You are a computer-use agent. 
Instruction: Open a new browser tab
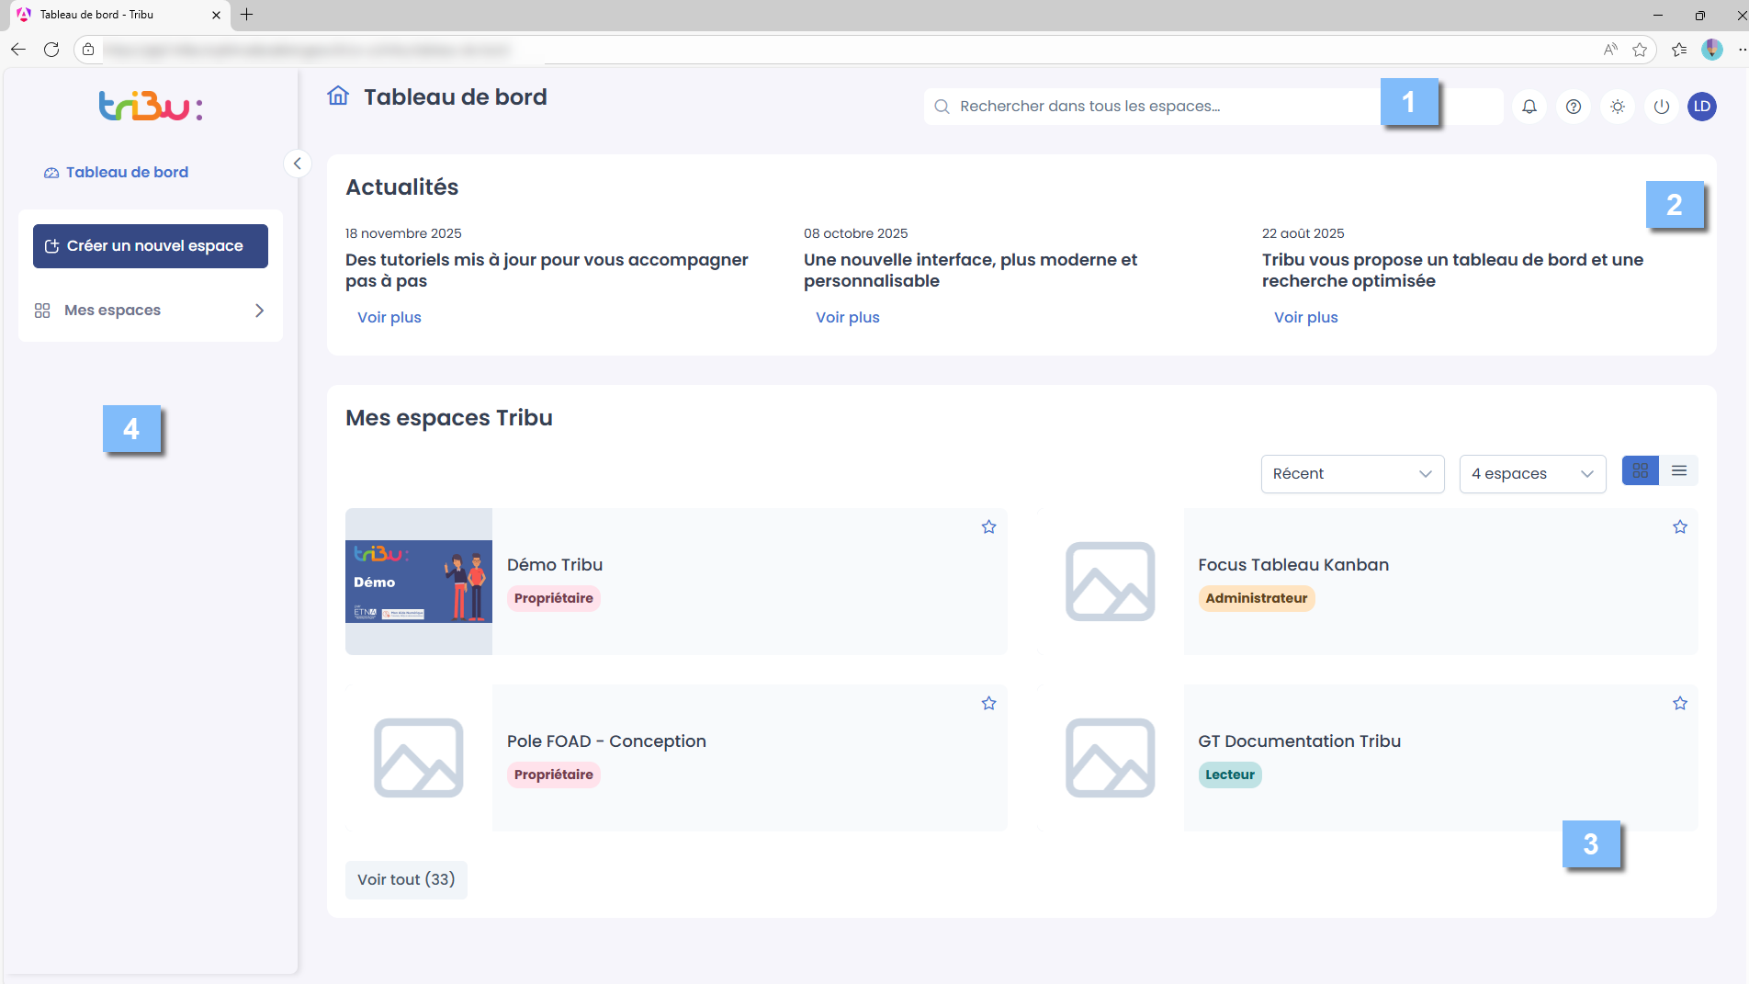tap(246, 15)
